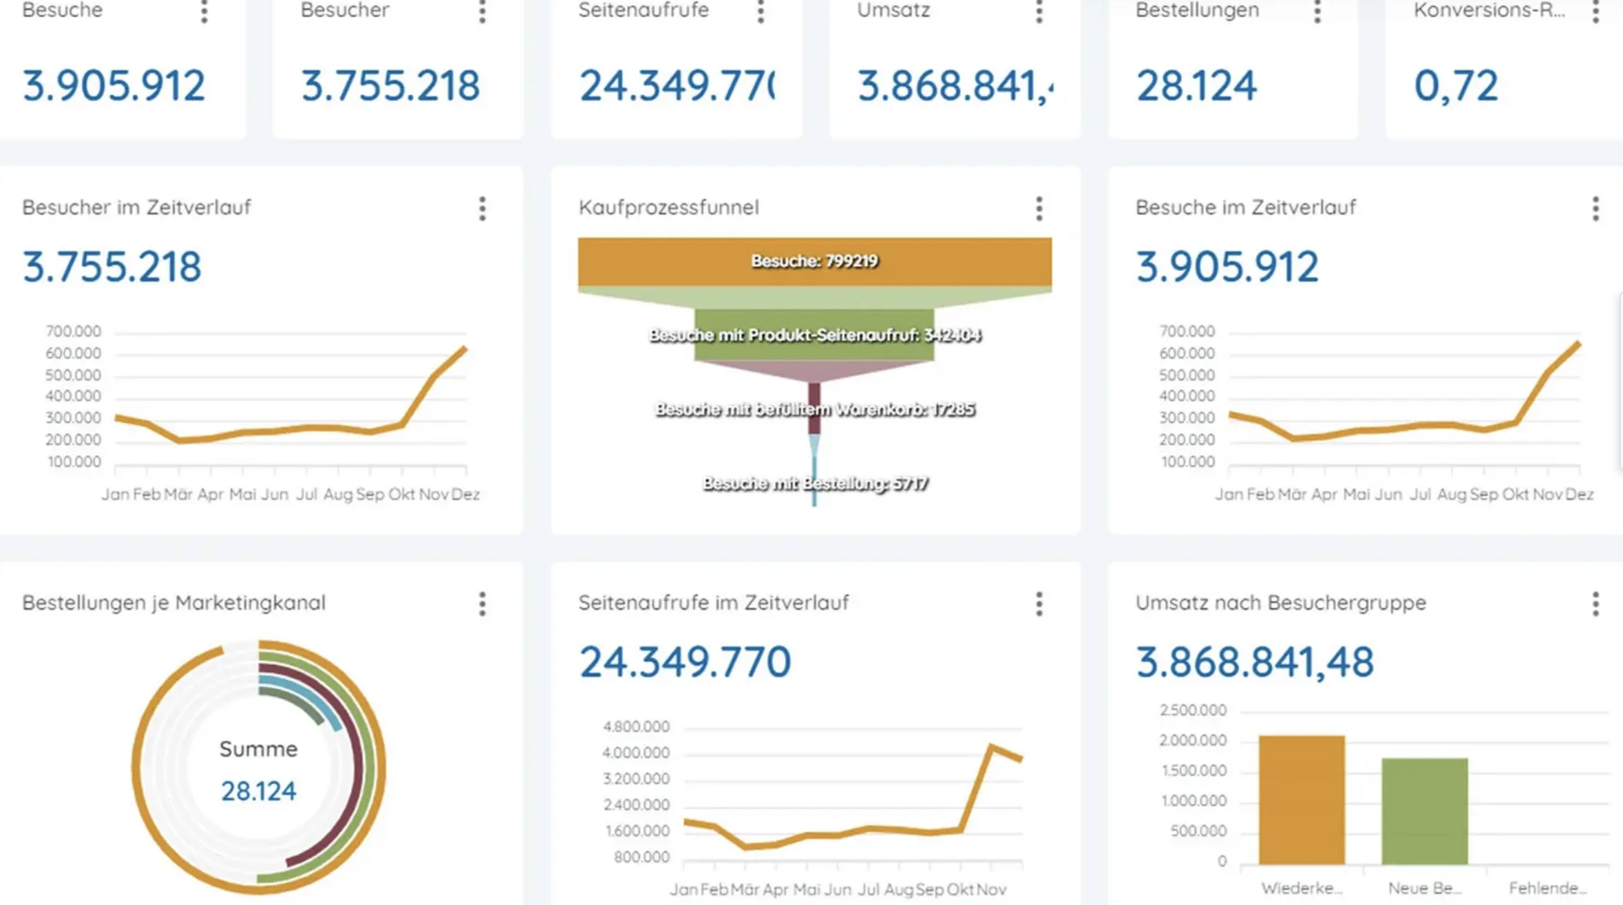Click the 'Besuche im Zeitverlauf' widget title
The height and width of the screenshot is (905, 1623).
click(x=1246, y=207)
